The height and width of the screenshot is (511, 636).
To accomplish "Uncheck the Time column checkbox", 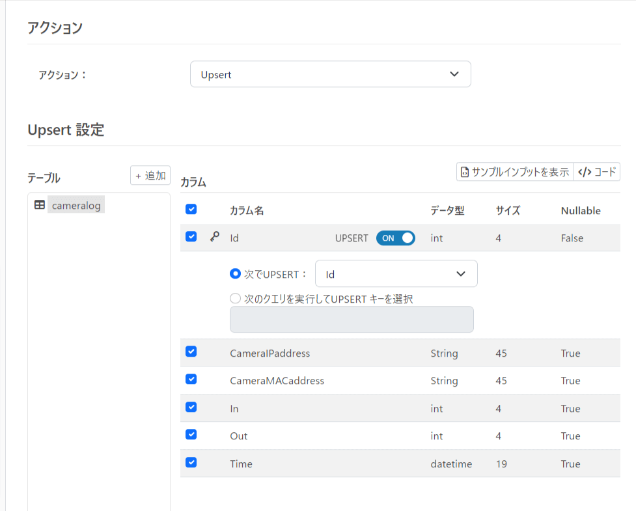I will [x=191, y=462].
